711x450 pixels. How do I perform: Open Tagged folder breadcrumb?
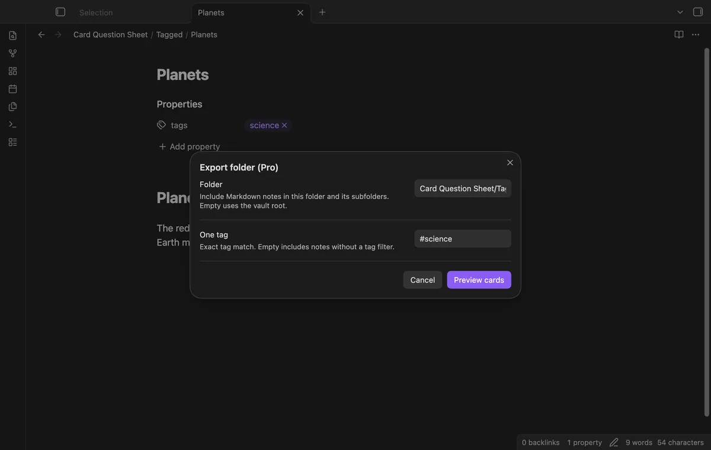tap(169, 34)
